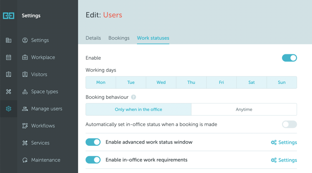312x173 pixels.
Task: Click the Maintenance icon
Action: tap(25, 160)
